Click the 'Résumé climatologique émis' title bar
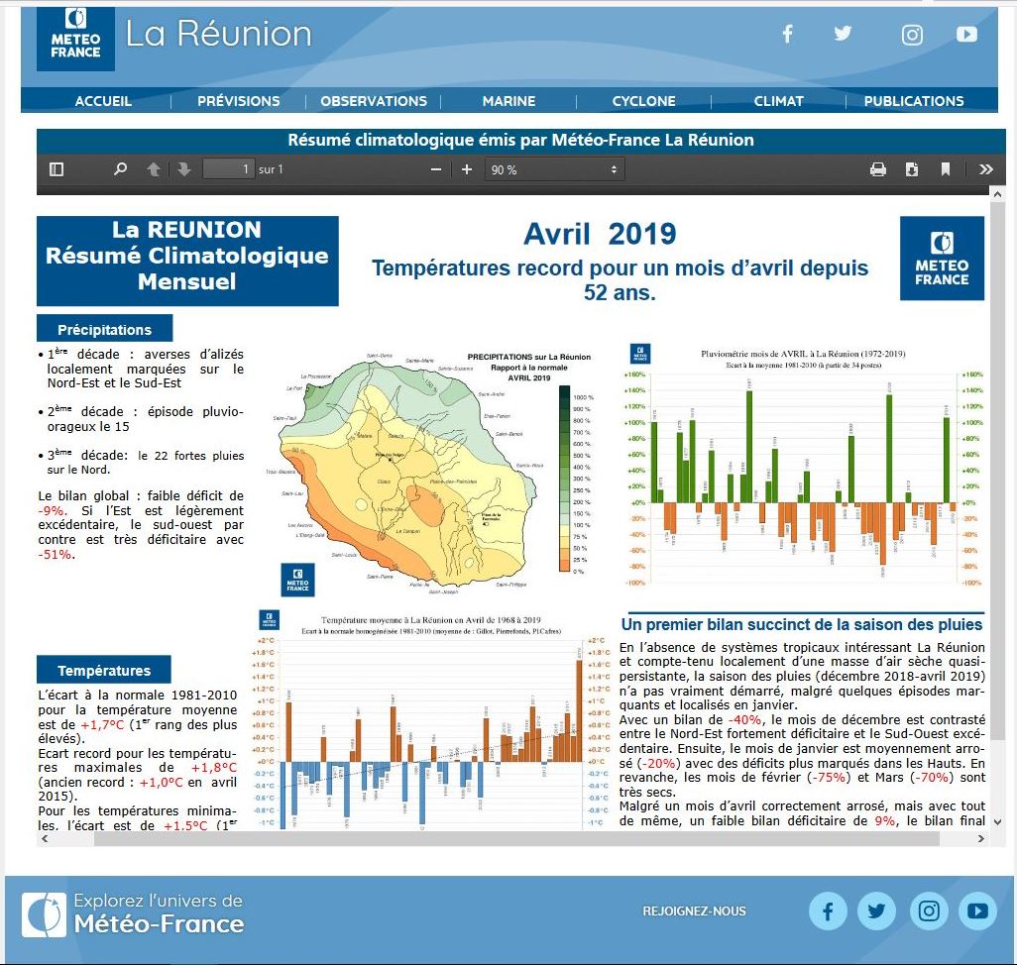 pos(520,140)
